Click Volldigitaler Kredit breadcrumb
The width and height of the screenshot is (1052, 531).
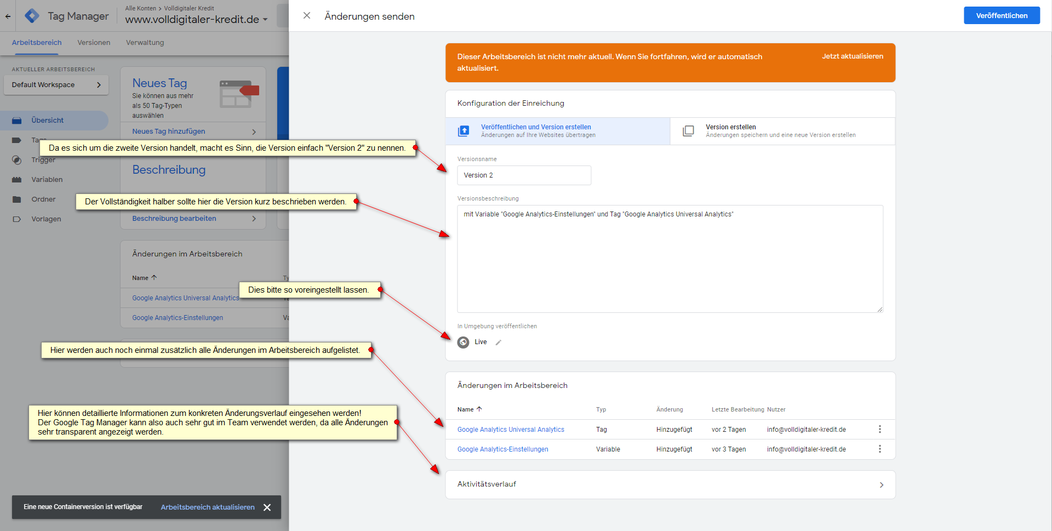[189, 8]
